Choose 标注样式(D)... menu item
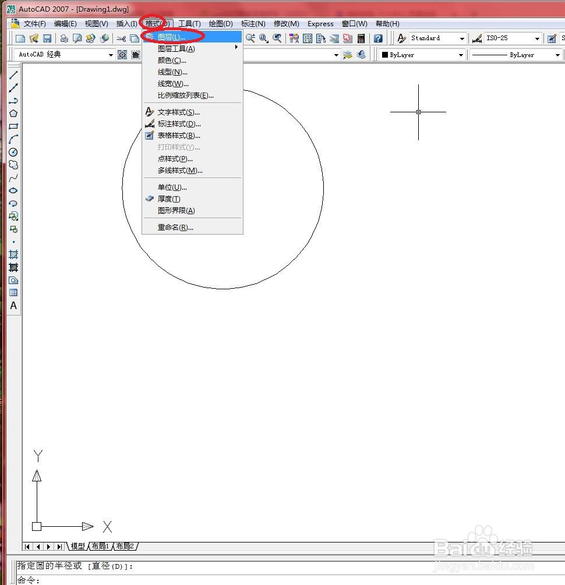Screen dimensions: 565x585 click(x=192, y=123)
